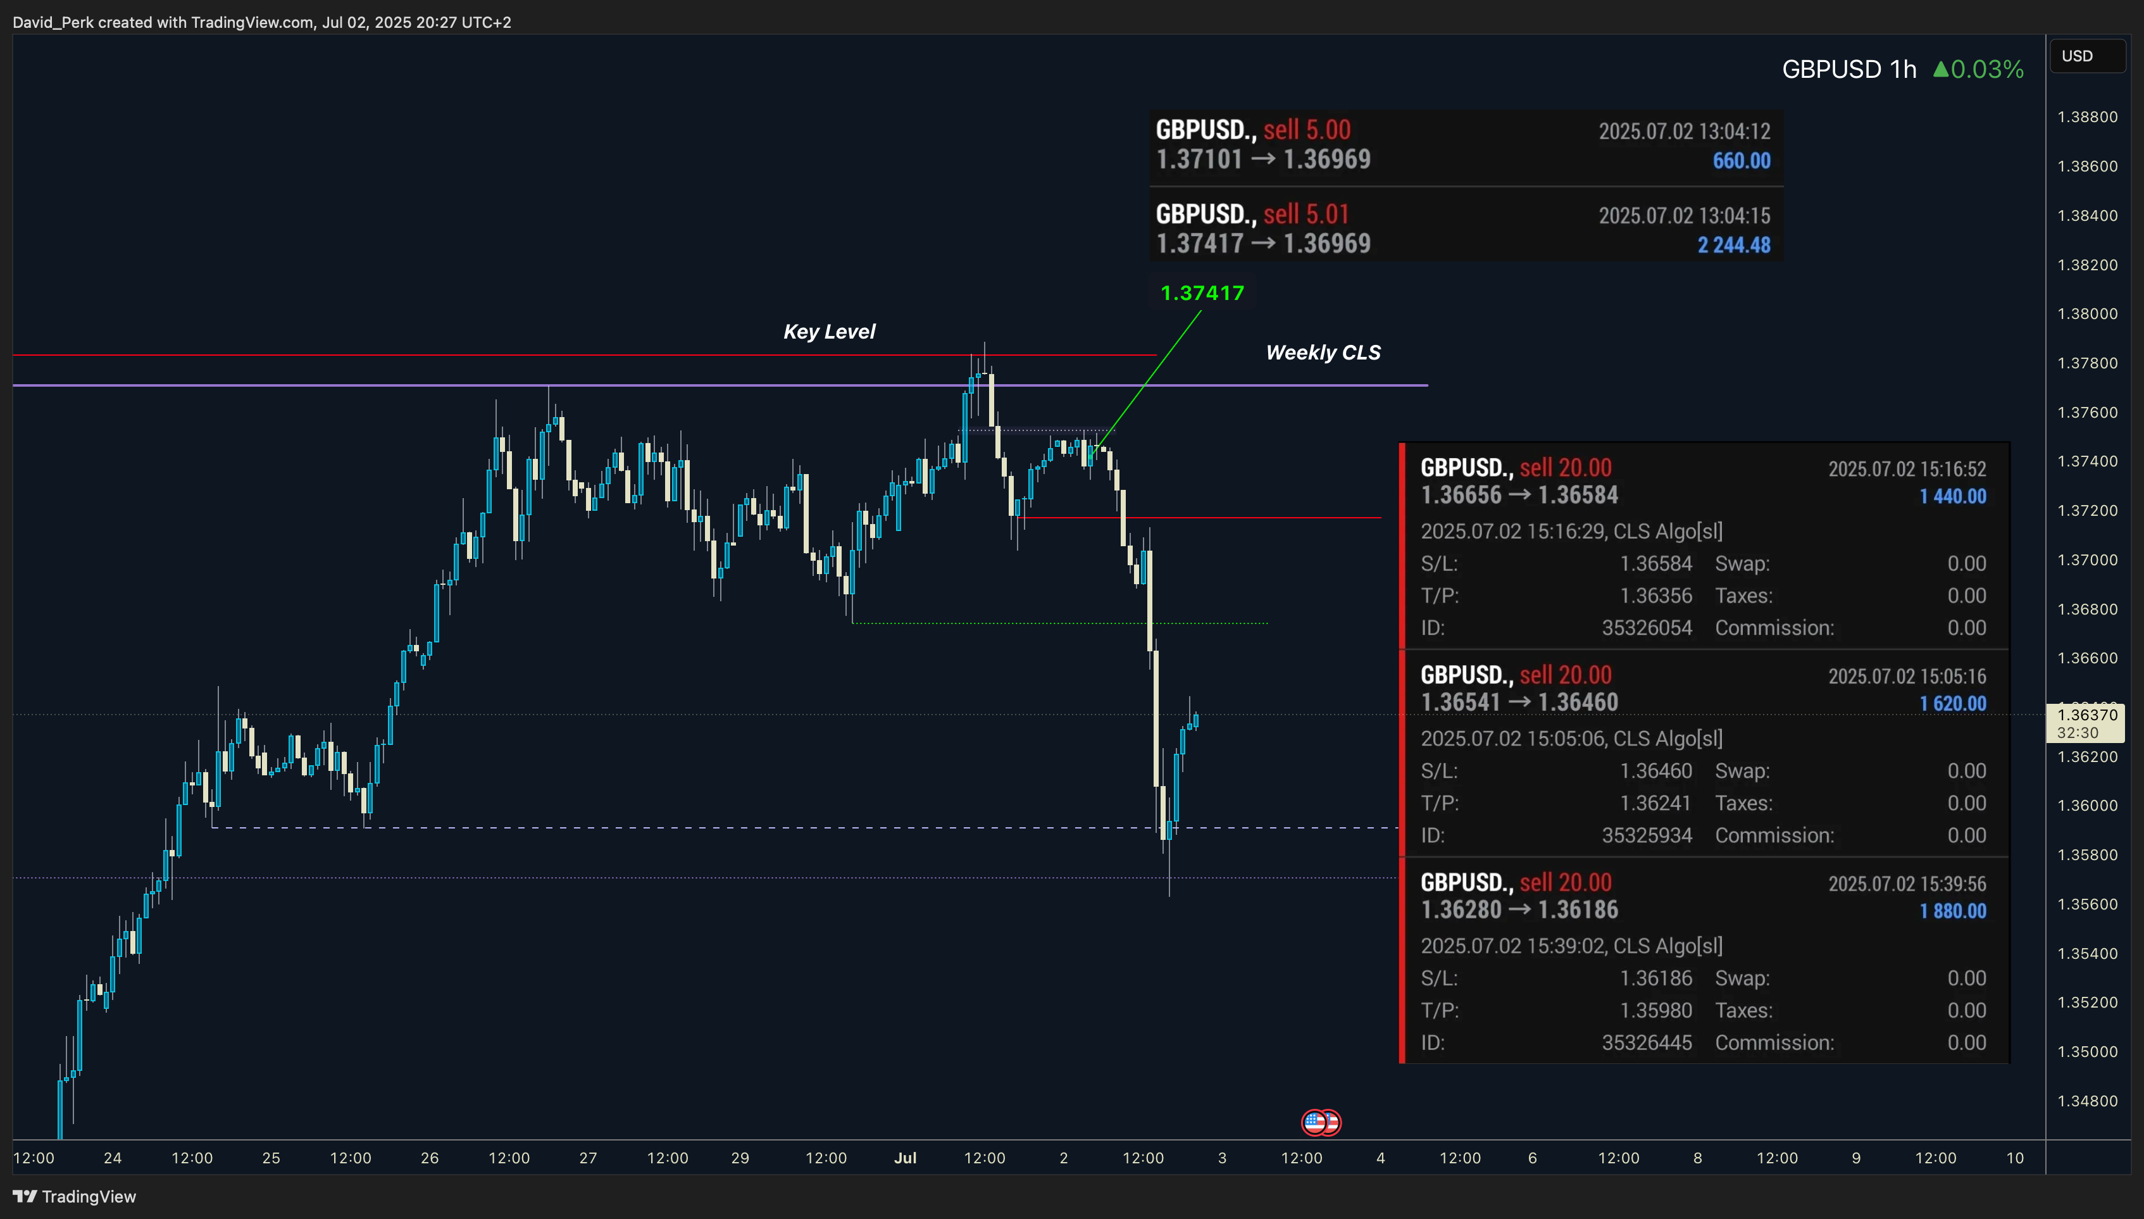Click the 2 244.48 profit value
The image size is (2144, 1219).
[1733, 246]
